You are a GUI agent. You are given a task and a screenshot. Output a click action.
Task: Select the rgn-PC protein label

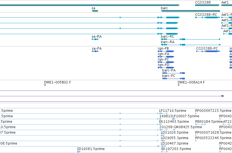[163, 59]
